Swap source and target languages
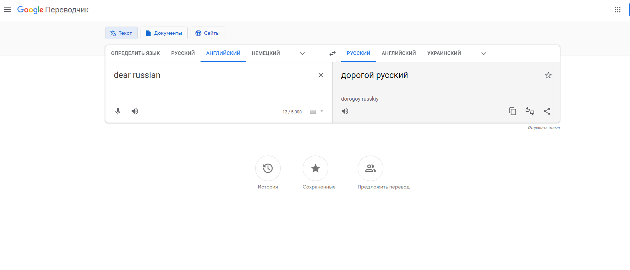 (333, 54)
